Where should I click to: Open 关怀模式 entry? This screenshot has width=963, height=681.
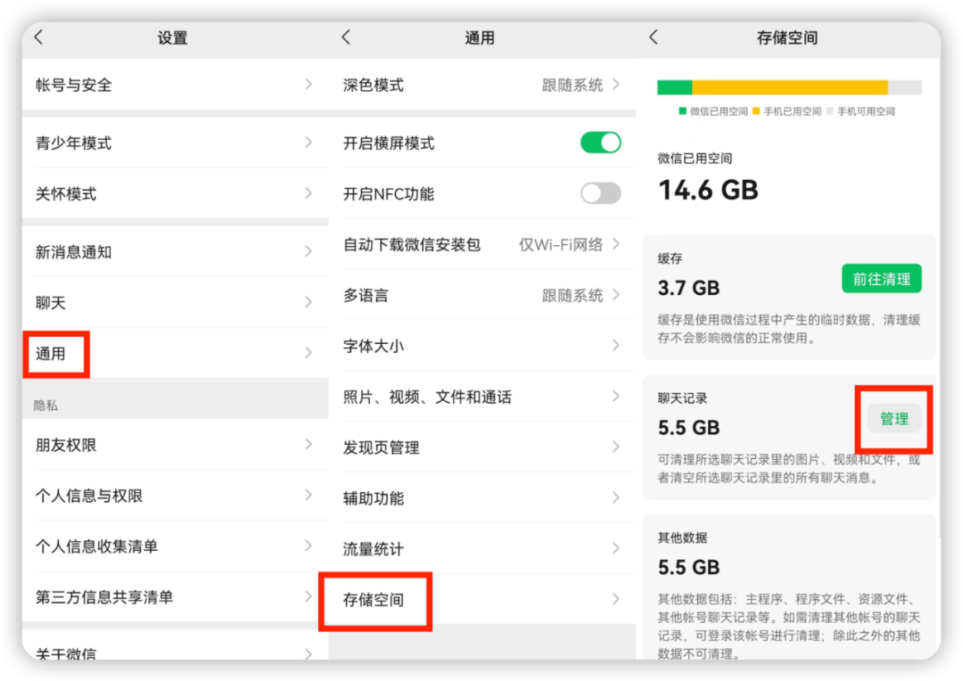point(175,193)
